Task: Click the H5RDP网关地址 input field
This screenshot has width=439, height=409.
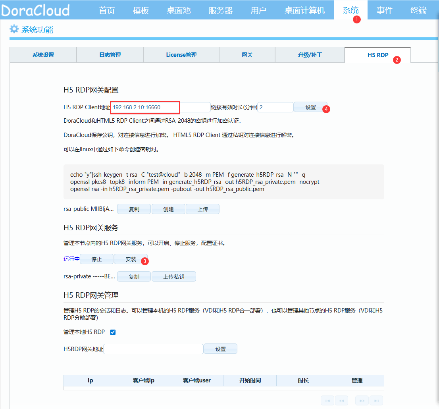Action: pos(153,349)
